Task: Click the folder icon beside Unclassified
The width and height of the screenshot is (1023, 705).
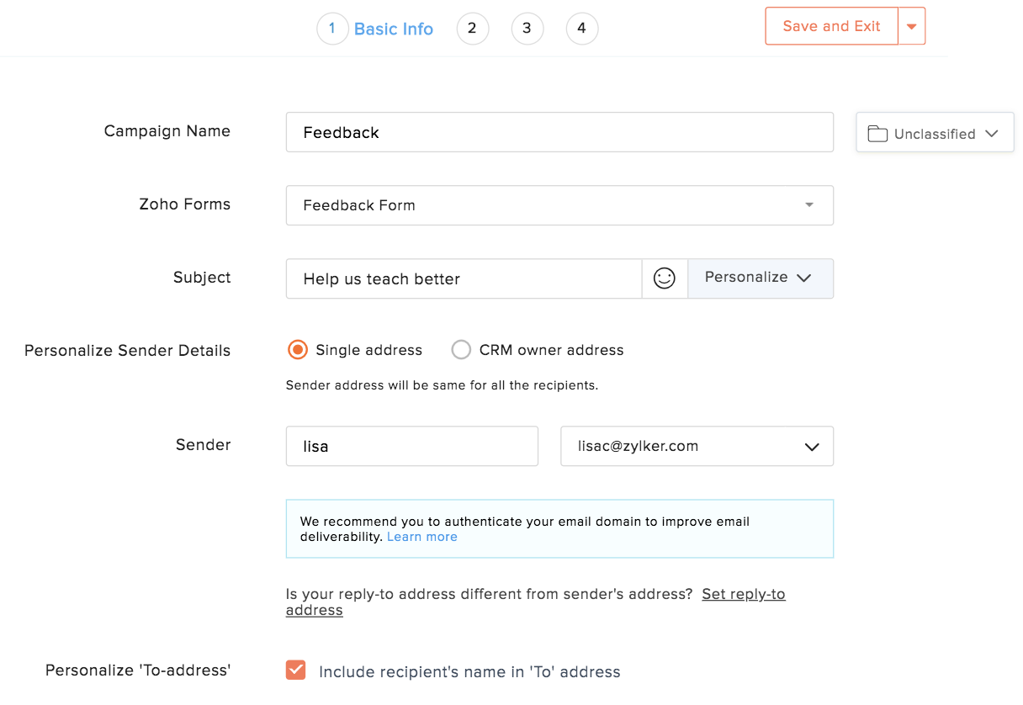Action: pyautogui.click(x=877, y=134)
